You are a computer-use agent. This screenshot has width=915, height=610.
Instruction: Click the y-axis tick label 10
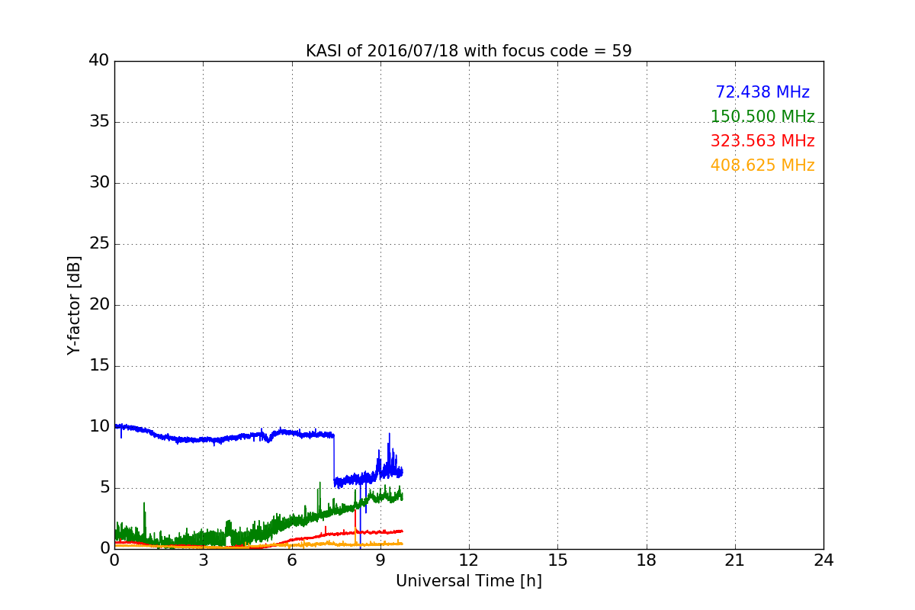(99, 427)
